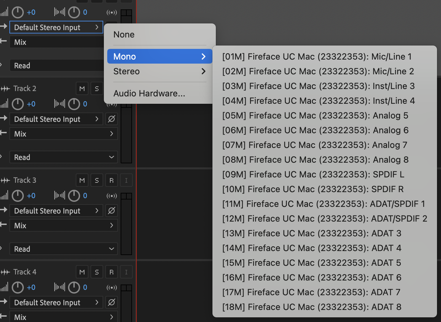Solo Track 3 with the S button
Viewport: 441px width, 322px height.
tap(97, 180)
